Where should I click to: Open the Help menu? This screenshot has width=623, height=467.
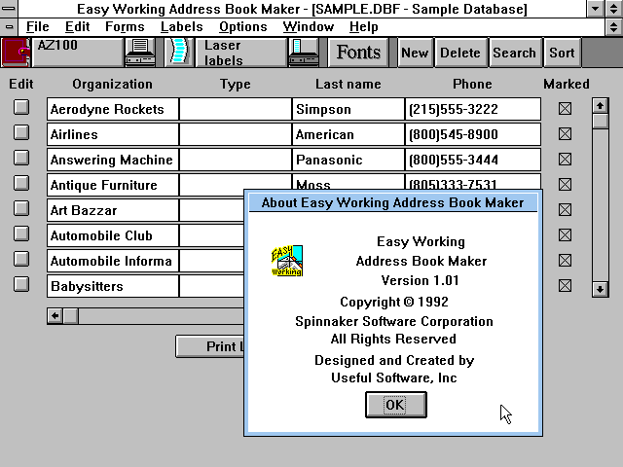point(363,27)
